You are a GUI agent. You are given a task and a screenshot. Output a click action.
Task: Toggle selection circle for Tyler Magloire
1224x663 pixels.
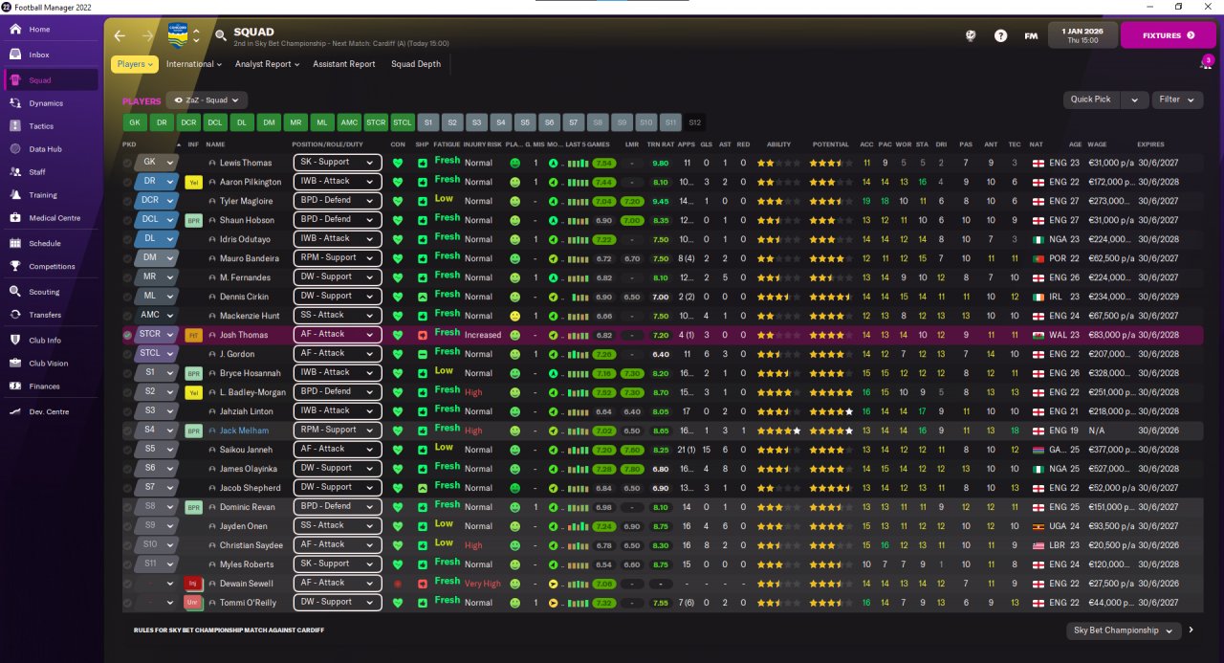(128, 201)
